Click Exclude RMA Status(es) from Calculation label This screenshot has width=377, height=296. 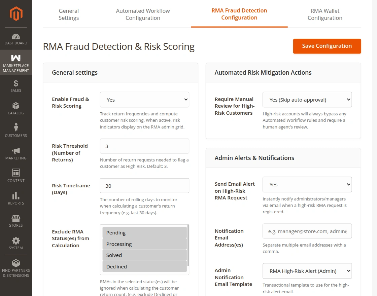(x=70, y=238)
